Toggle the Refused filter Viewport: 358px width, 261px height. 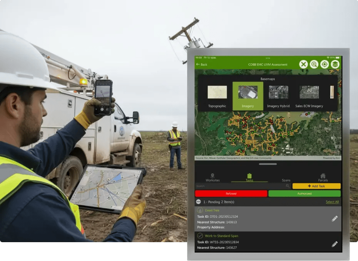231,193
